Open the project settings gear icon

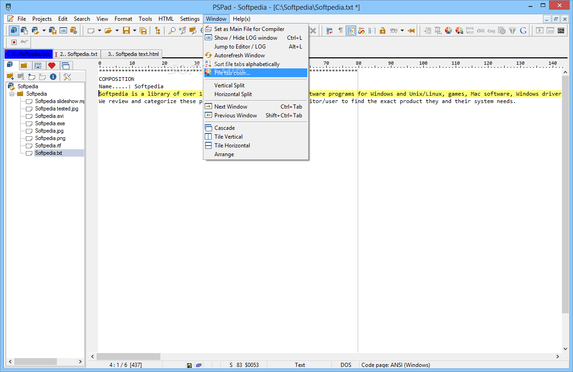point(73,30)
